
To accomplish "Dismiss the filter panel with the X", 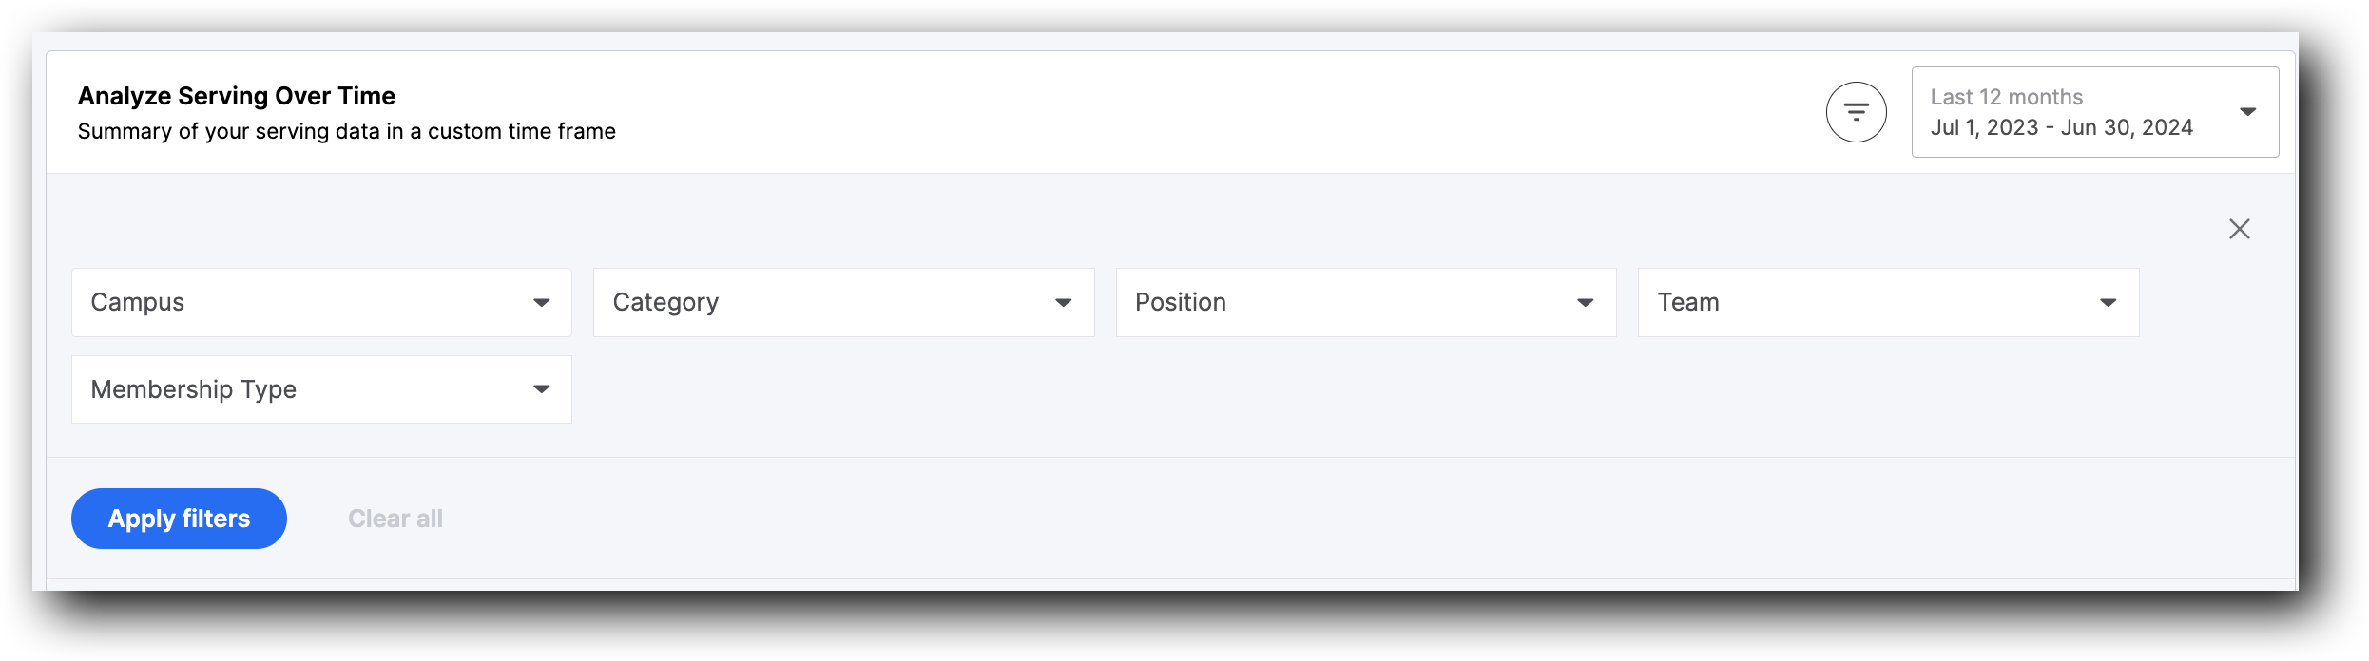I will tap(2240, 228).
